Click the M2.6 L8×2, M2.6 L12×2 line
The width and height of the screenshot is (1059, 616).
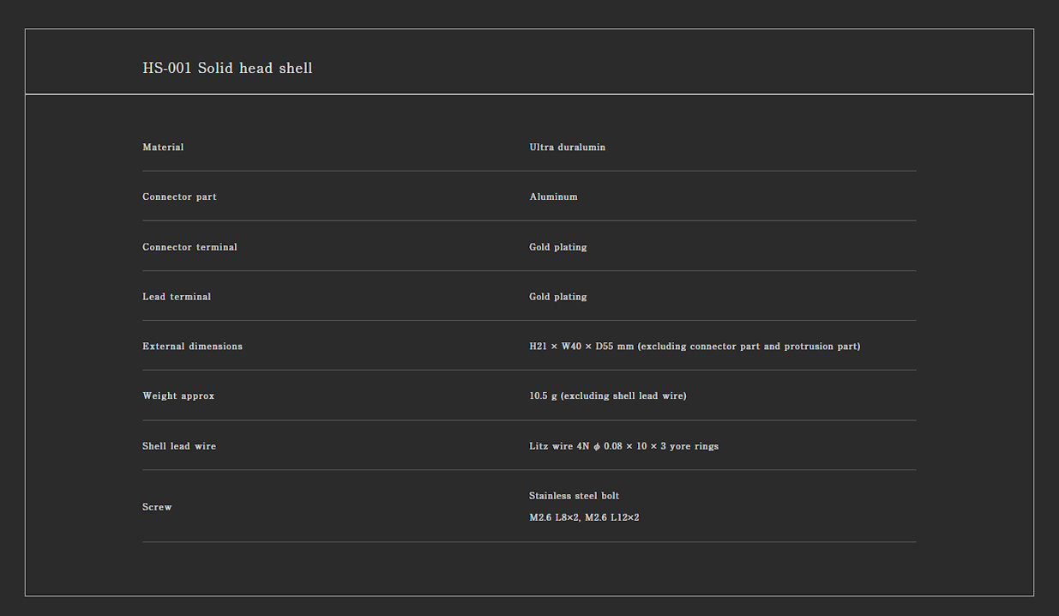pyautogui.click(x=584, y=517)
